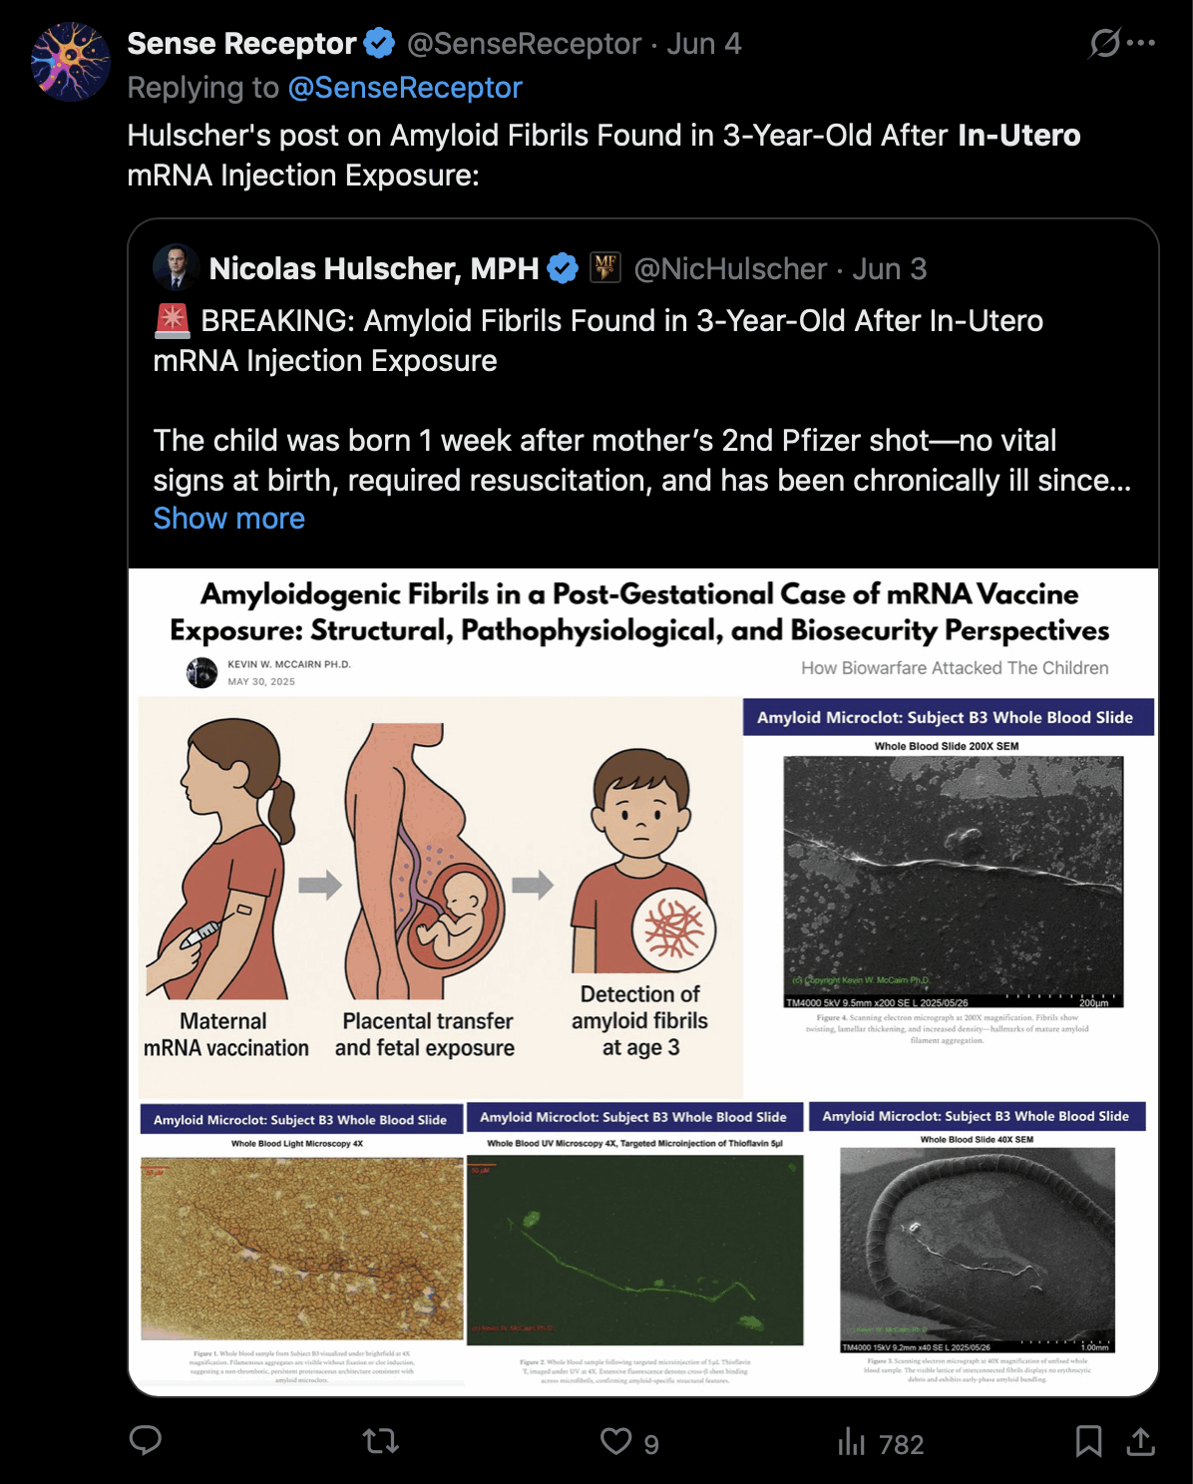Click the gold MF affiliation badge
The height and width of the screenshot is (1484, 1193).
tap(604, 268)
